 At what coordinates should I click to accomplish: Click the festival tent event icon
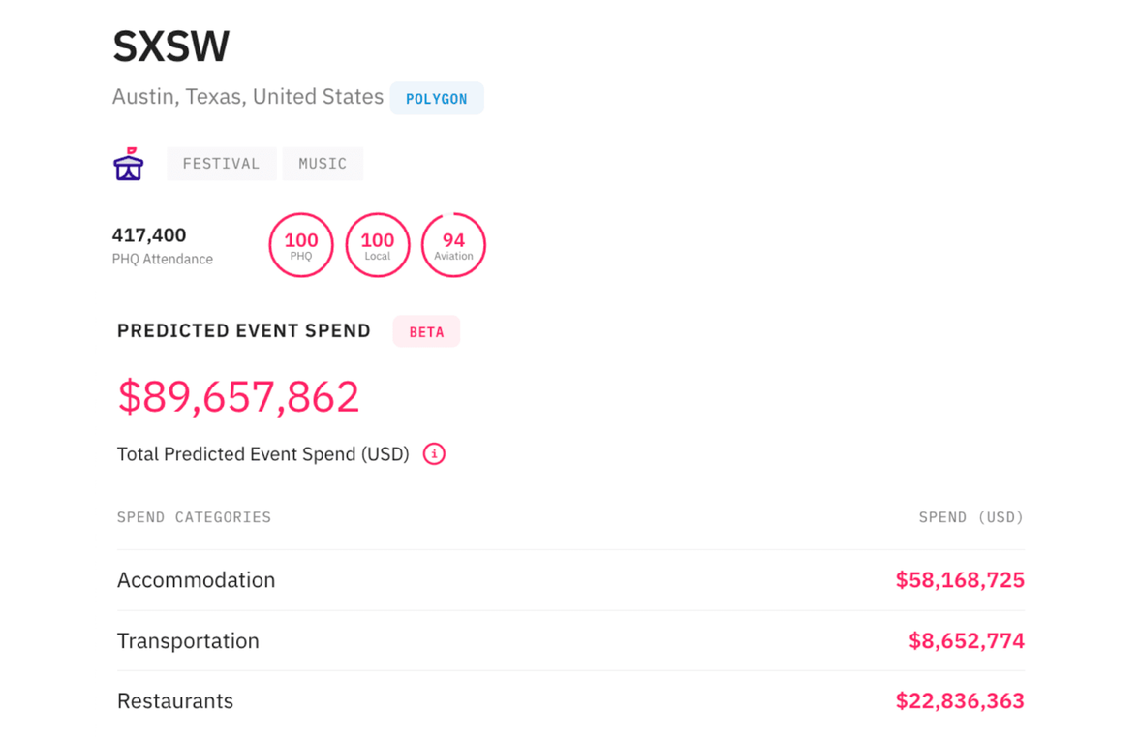[128, 163]
